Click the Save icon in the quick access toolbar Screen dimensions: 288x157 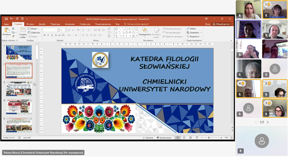tap(6, 19)
